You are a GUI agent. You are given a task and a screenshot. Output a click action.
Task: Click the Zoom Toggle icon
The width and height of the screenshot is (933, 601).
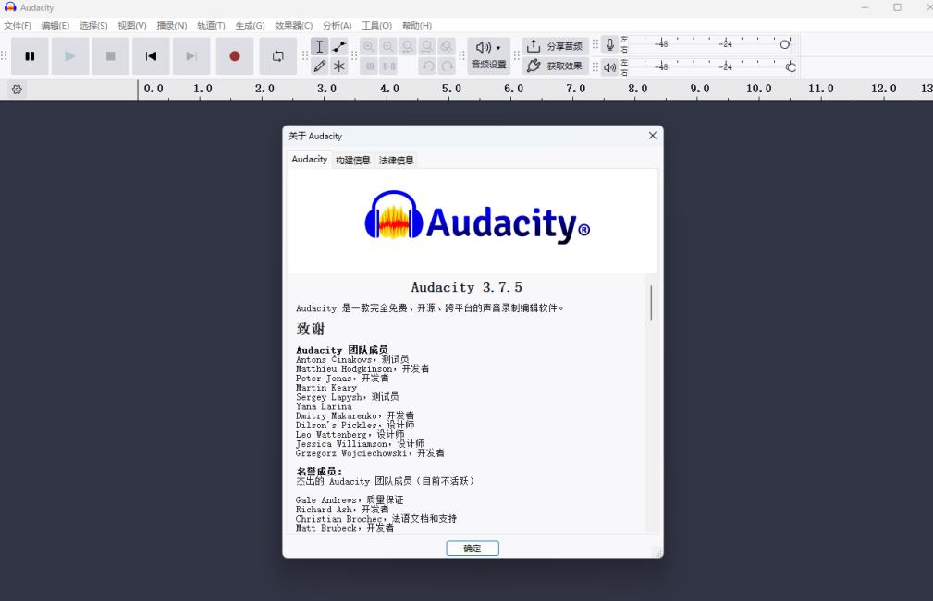pyautogui.click(x=447, y=46)
